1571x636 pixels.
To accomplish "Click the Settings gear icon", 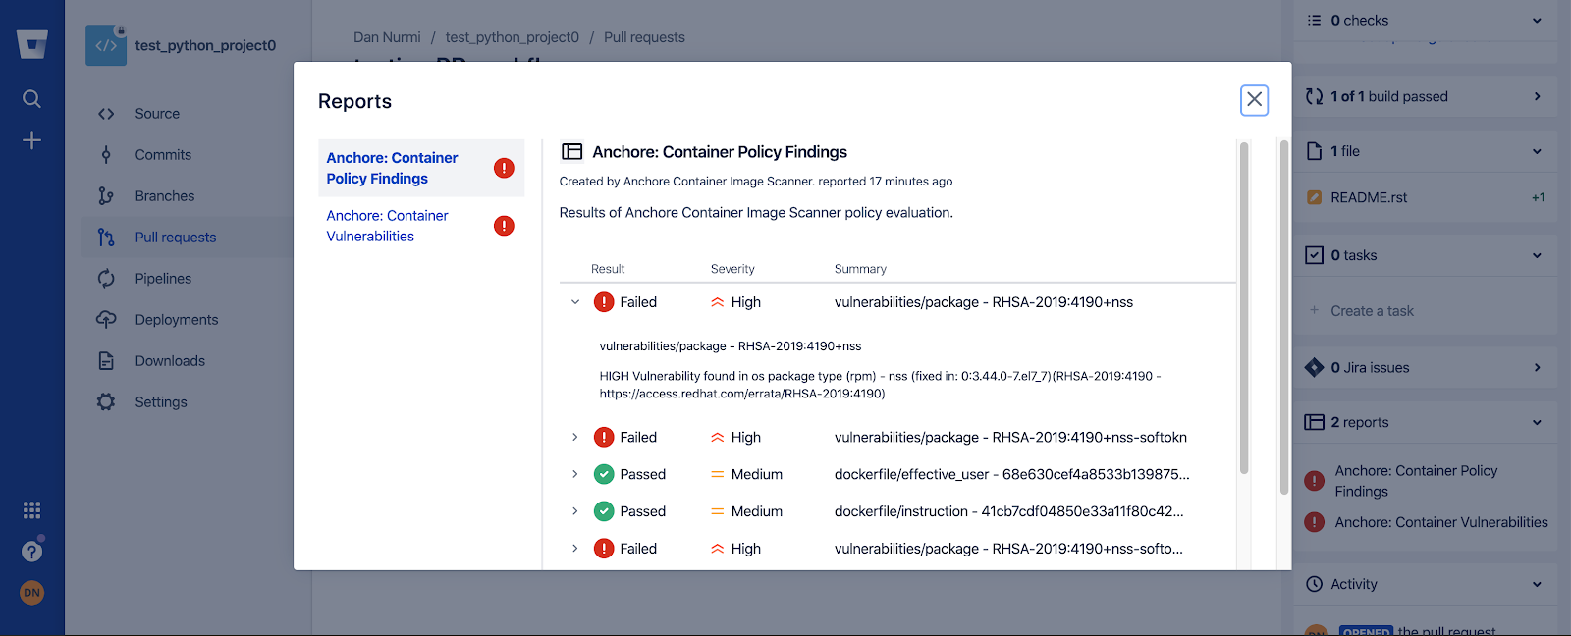I will coord(106,402).
